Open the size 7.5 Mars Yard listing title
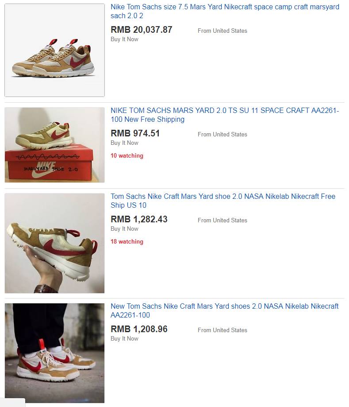The image size is (349, 407). [225, 11]
